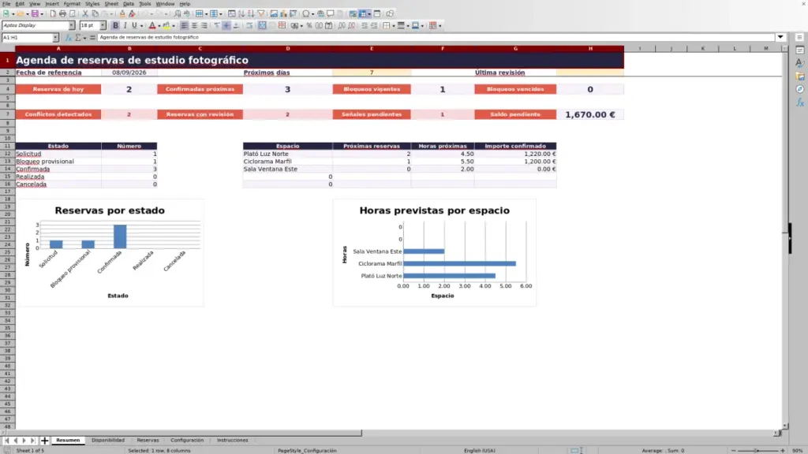The height and width of the screenshot is (454, 808).
Task: Open the Save button dropdown arrow
Action: tap(42, 14)
